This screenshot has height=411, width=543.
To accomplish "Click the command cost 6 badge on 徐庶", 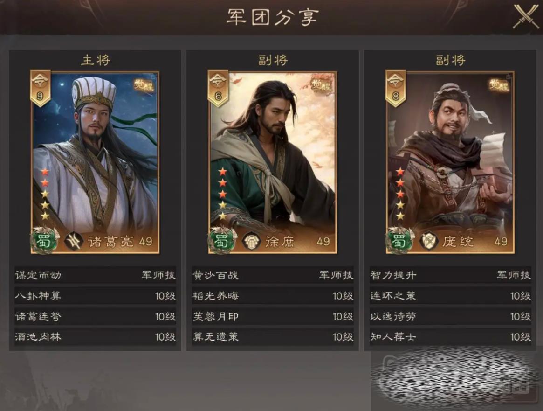I will tap(218, 88).
